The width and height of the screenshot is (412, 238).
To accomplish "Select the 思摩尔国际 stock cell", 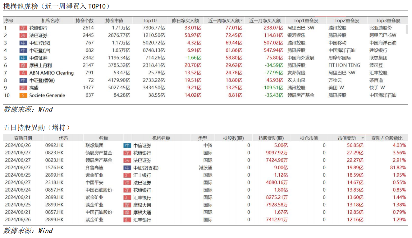I will (x=340, y=58).
